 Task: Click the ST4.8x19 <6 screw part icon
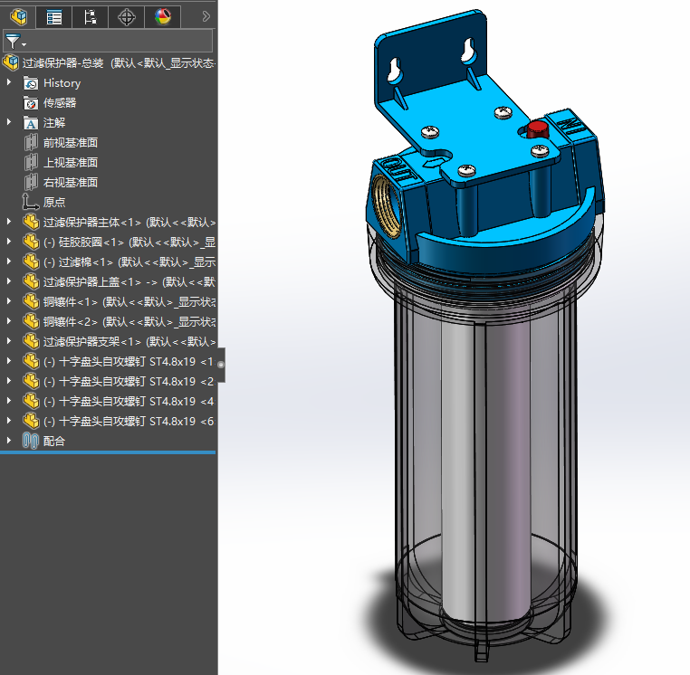[x=31, y=421]
